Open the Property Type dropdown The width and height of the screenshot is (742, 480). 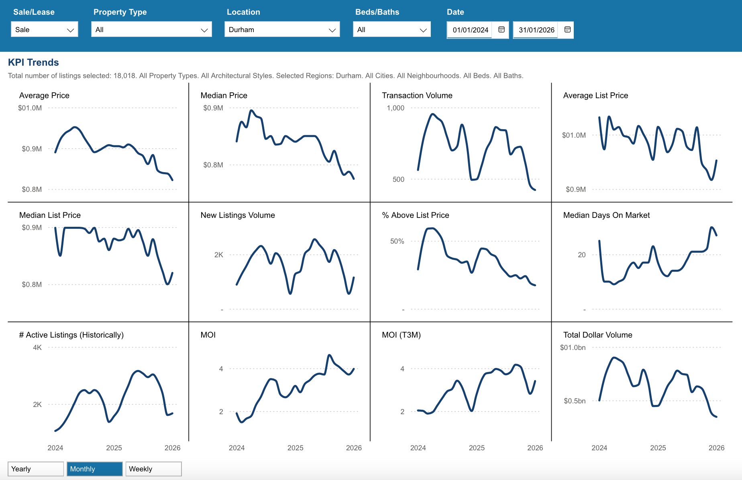coord(151,30)
